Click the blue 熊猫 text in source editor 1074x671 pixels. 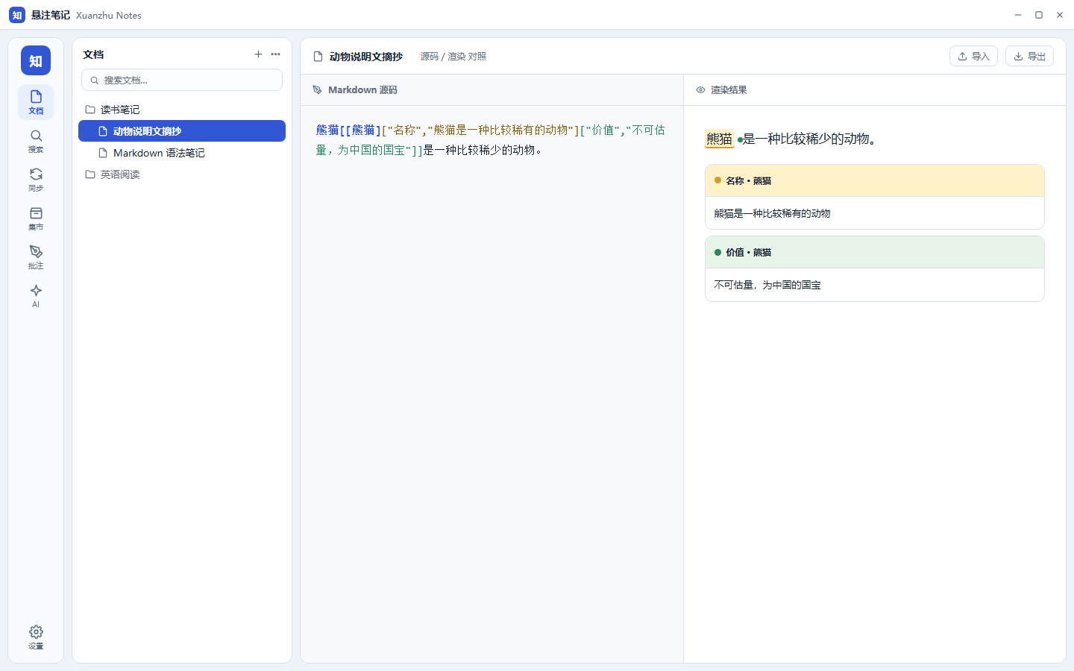(327, 130)
